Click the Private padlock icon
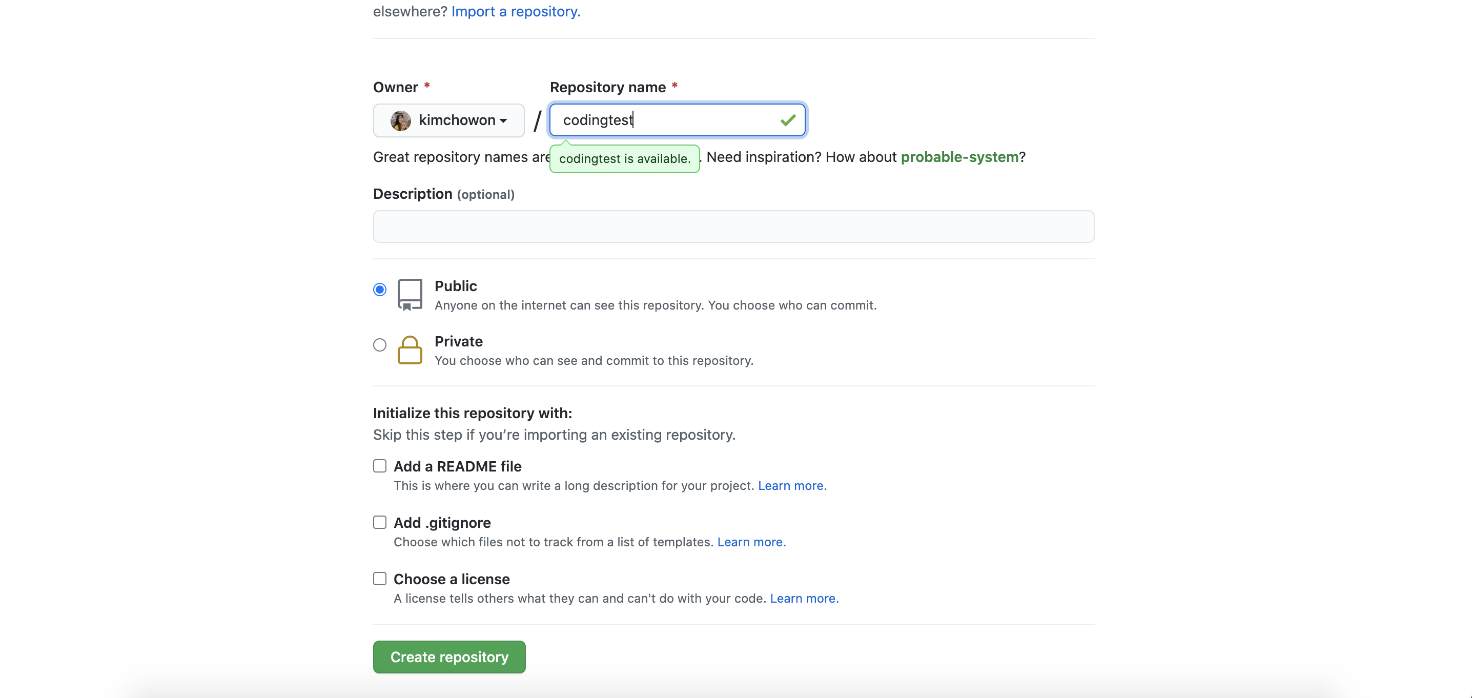 pos(410,350)
